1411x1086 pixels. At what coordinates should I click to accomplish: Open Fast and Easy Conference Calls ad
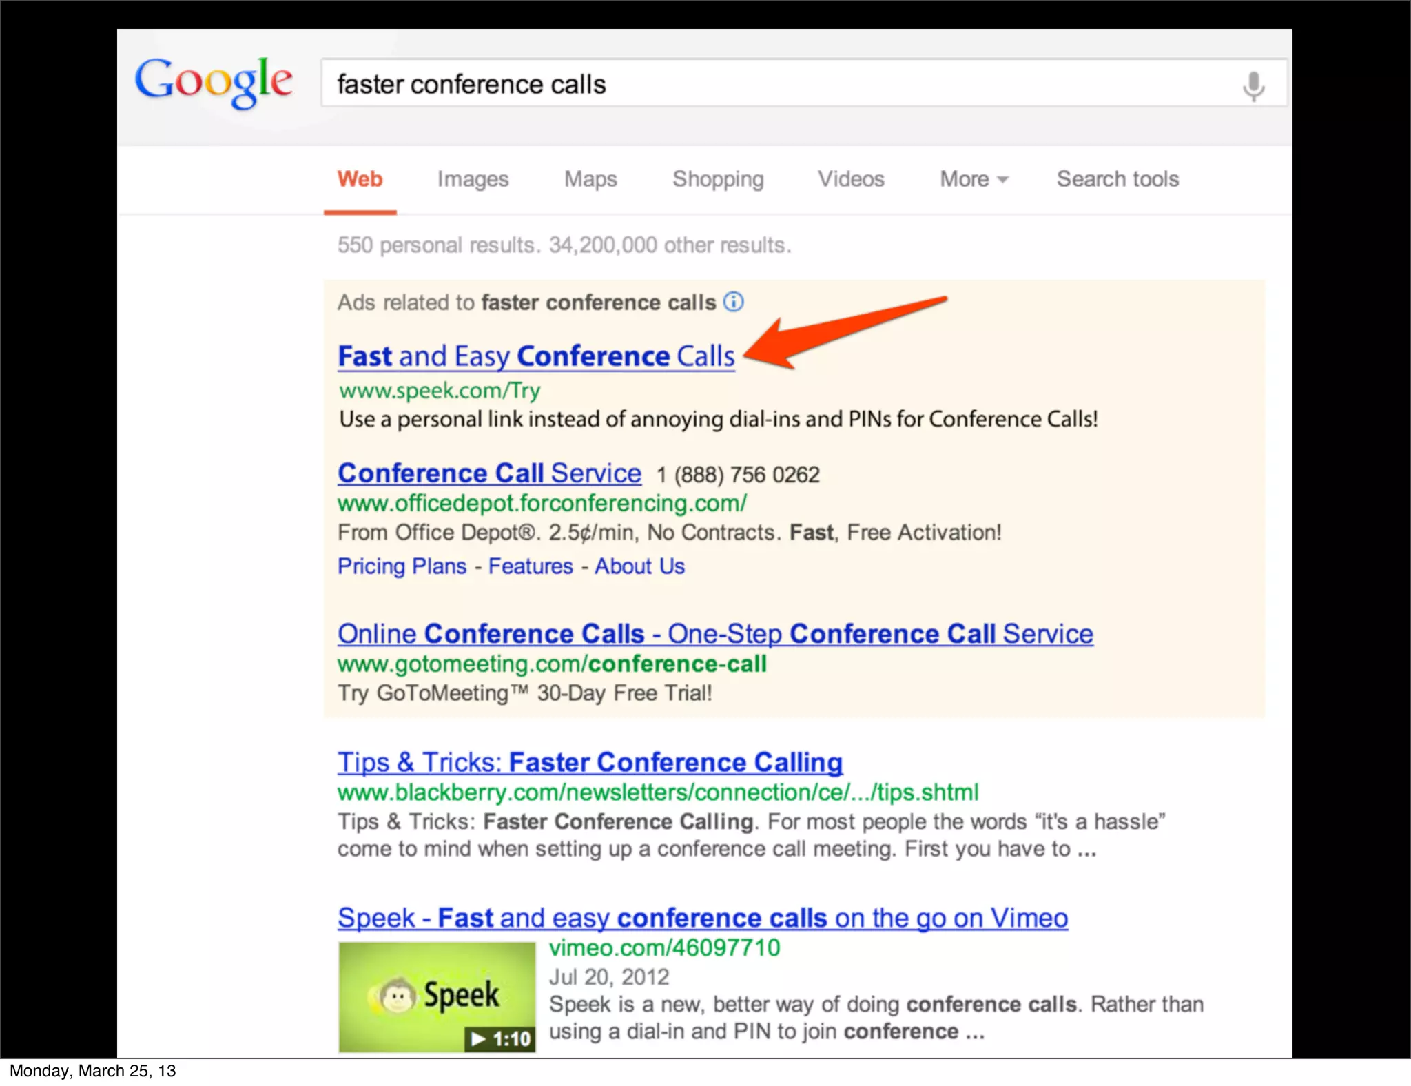tap(536, 356)
